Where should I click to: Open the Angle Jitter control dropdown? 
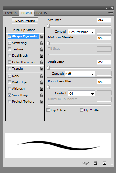(80, 74)
